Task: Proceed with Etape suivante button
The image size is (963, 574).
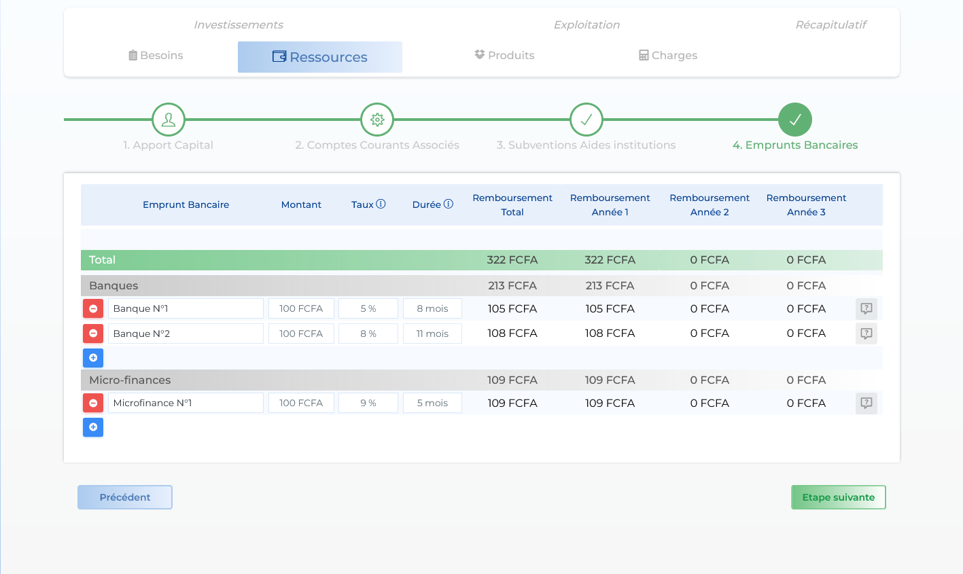Action: pyautogui.click(x=838, y=497)
